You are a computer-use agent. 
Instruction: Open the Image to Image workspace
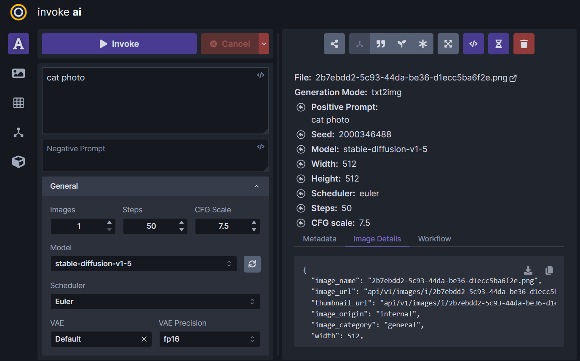[x=19, y=73]
